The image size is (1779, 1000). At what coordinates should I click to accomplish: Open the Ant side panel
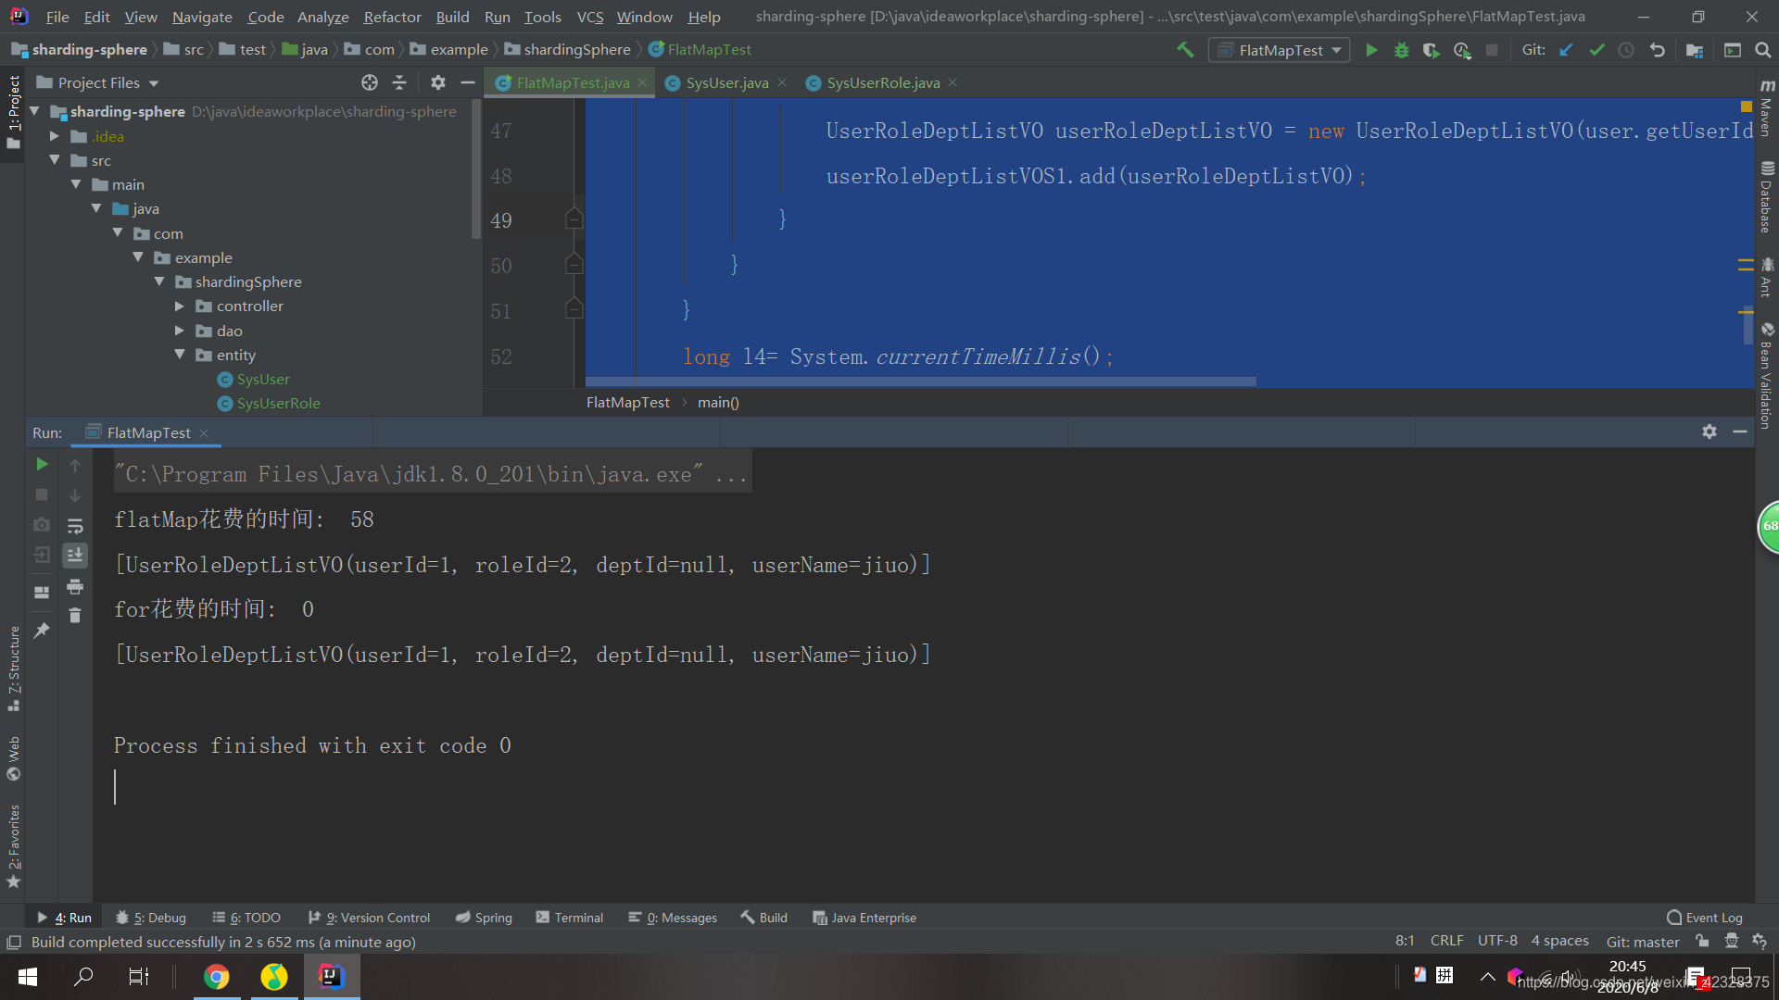pos(1767,277)
